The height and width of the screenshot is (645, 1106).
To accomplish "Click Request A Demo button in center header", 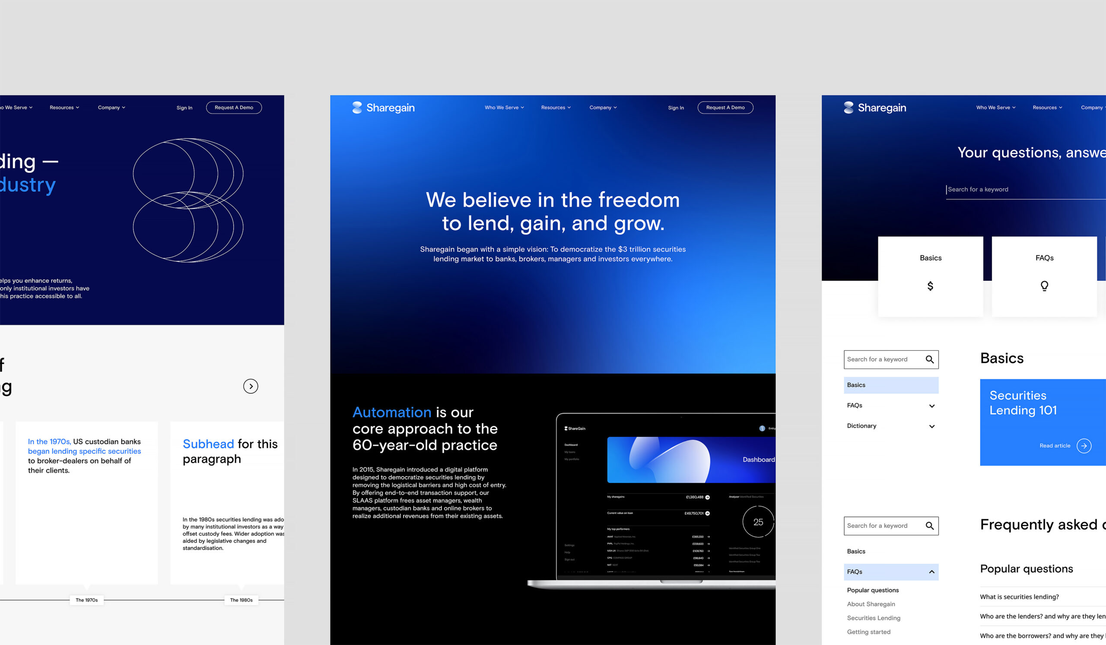I will pyautogui.click(x=725, y=108).
